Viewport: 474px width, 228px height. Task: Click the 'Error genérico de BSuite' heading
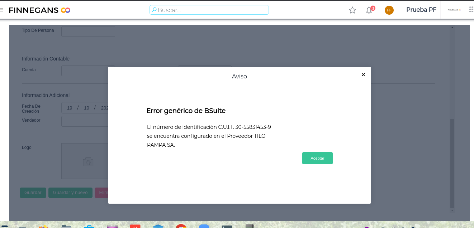tap(186, 111)
